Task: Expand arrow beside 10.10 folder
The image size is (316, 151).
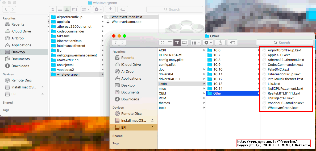Action: click(x=259, y=70)
